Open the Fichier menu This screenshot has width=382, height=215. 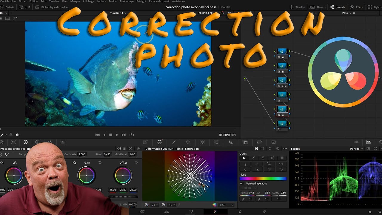click(x=22, y=1)
